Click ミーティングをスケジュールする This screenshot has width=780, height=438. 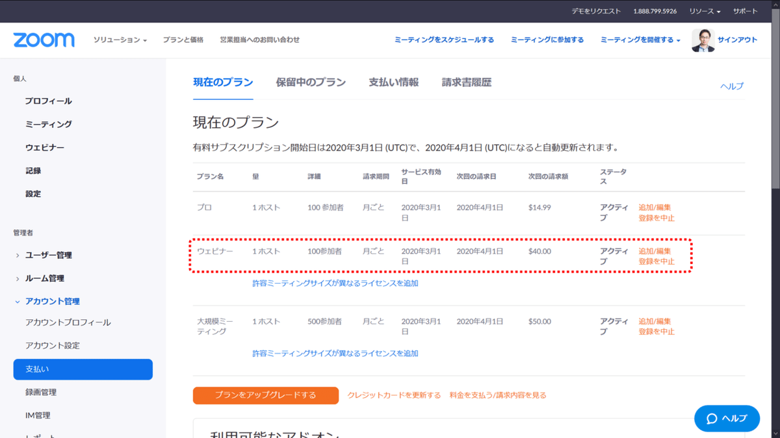444,40
